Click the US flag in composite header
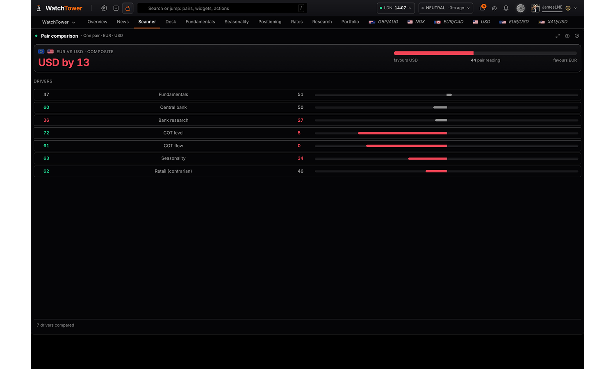 pyautogui.click(x=50, y=52)
